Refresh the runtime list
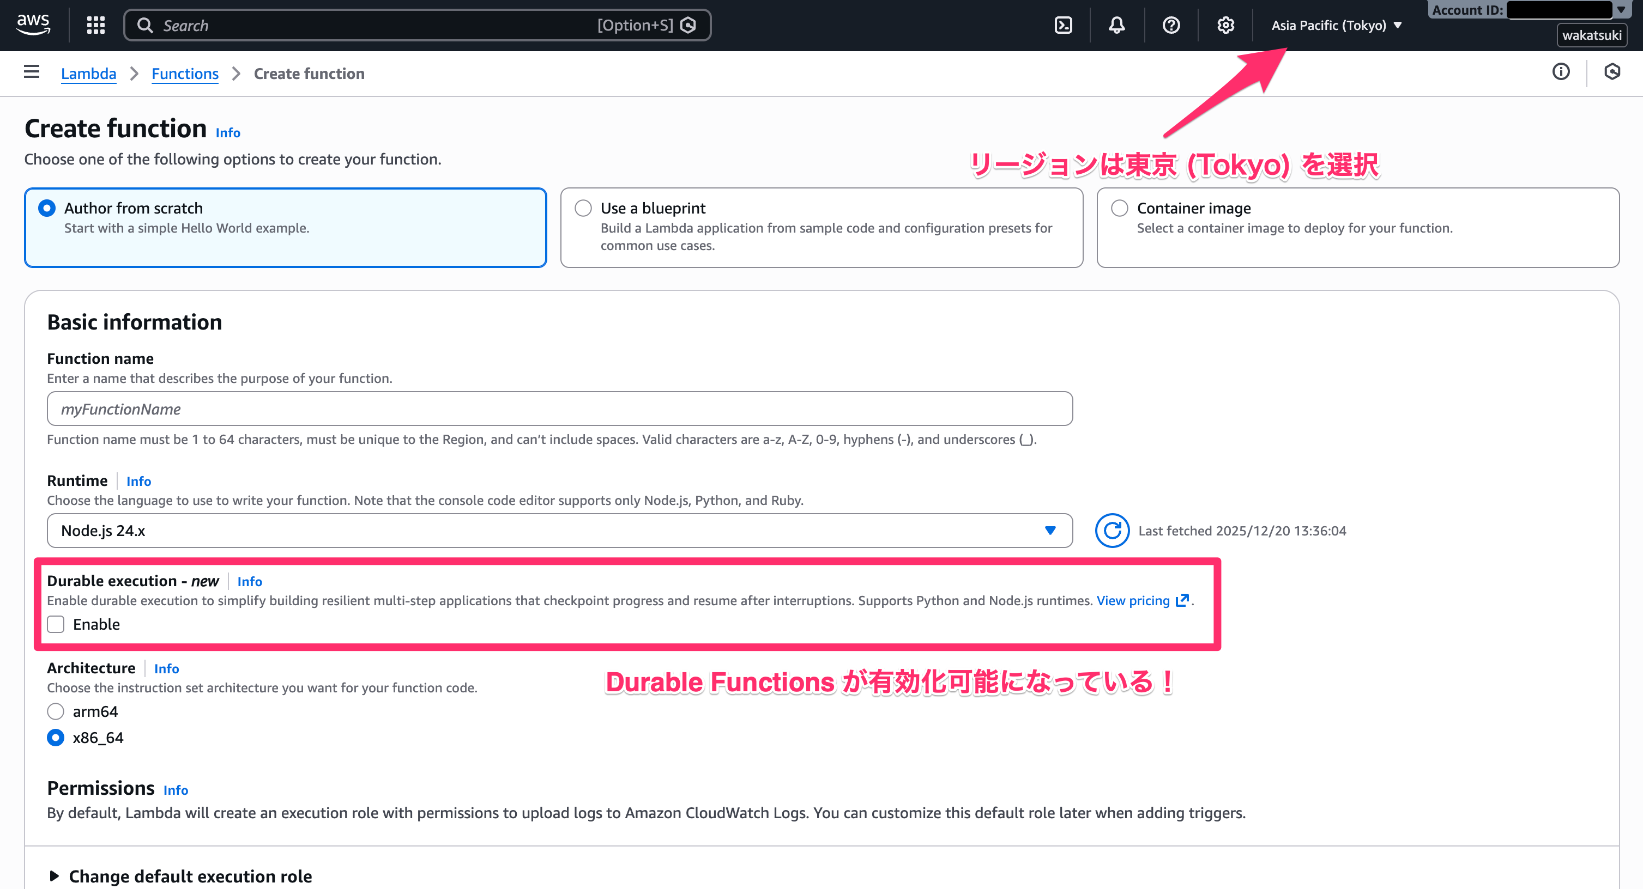The width and height of the screenshot is (1643, 889). (x=1112, y=530)
